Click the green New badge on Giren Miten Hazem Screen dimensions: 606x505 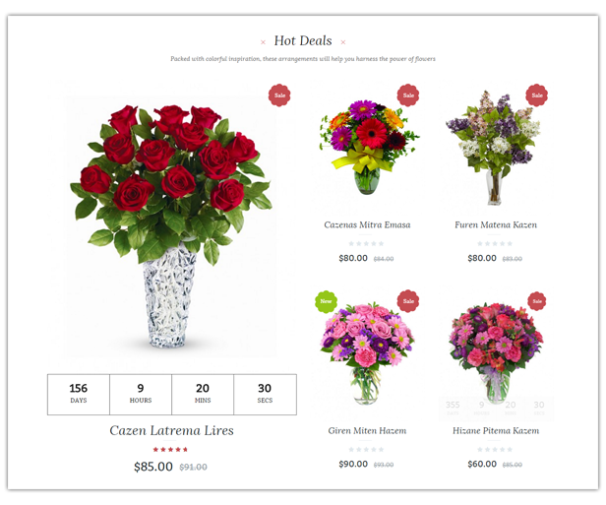coord(326,301)
